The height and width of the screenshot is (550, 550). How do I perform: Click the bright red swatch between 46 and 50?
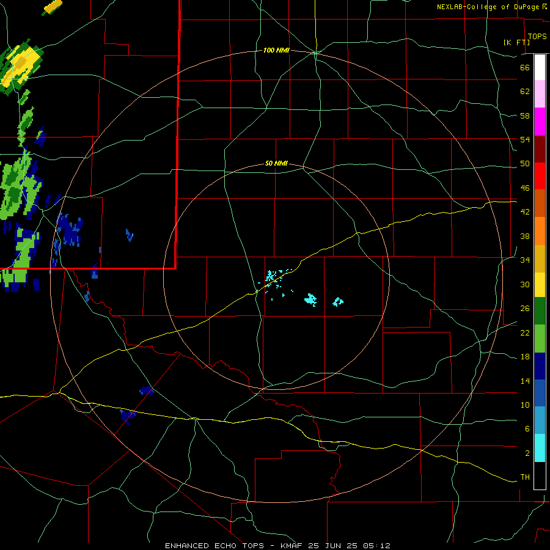point(540,176)
